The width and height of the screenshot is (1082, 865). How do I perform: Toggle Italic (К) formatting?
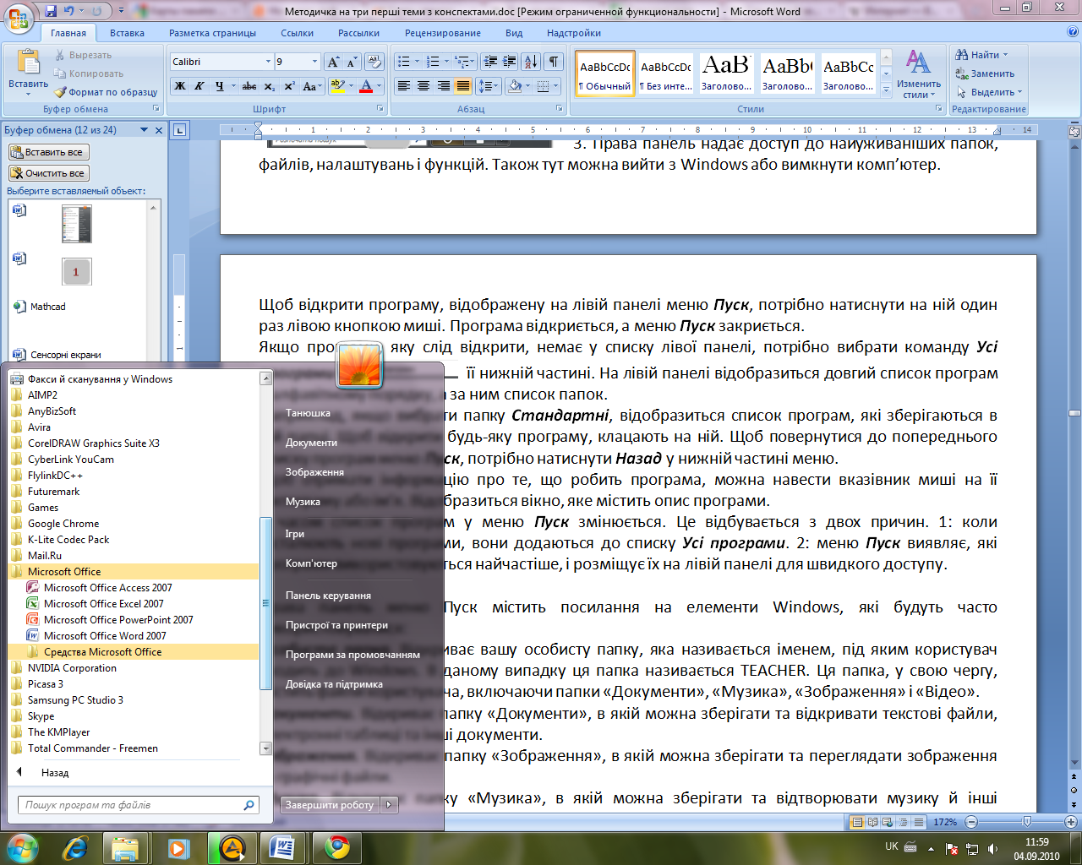point(199,86)
